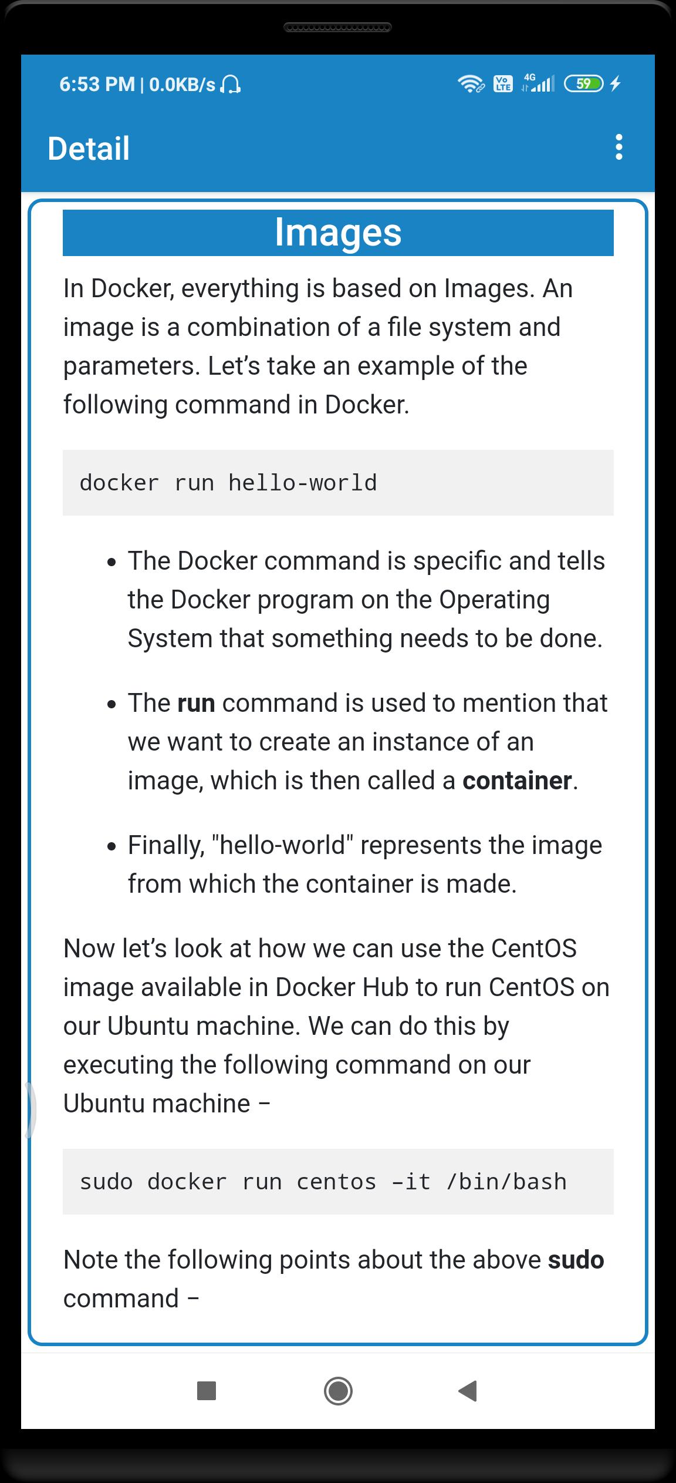This screenshot has width=676, height=1483.
Task: Click the Detail title in app bar
Action: click(x=89, y=148)
